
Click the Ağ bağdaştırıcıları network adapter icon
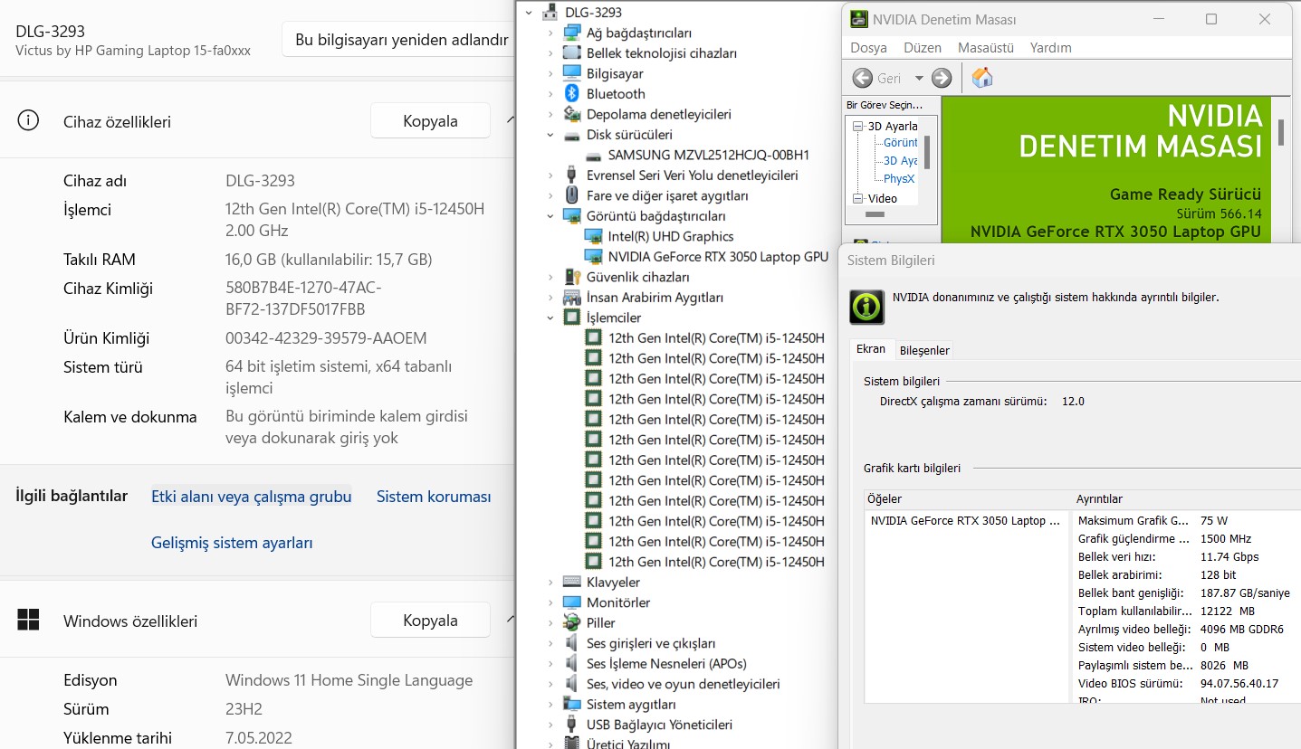point(571,33)
